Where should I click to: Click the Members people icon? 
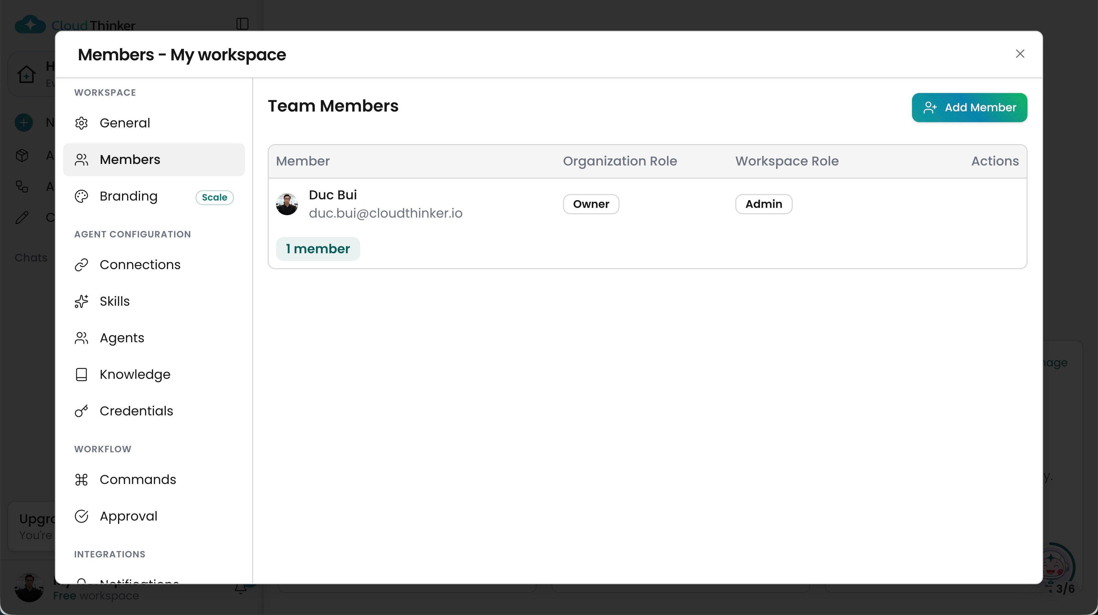tap(81, 160)
